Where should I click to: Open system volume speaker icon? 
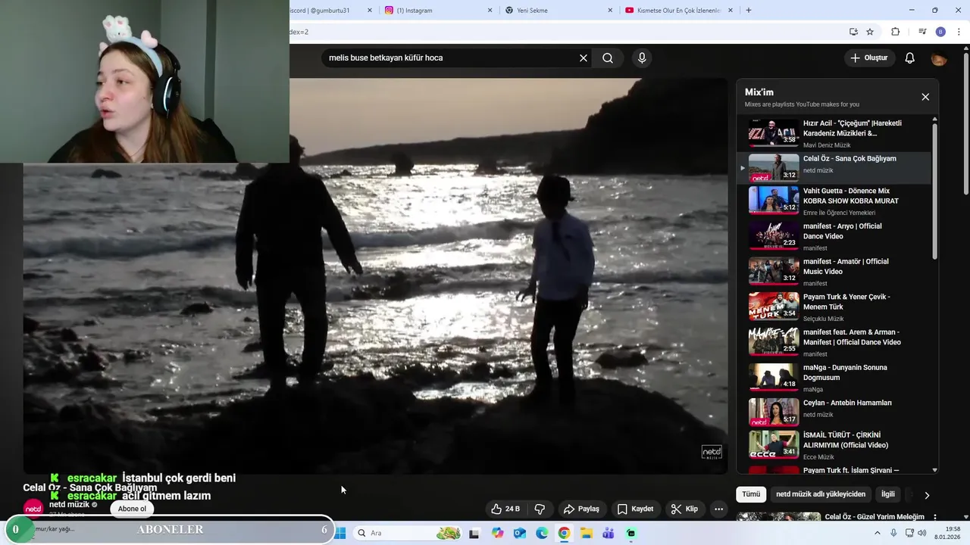coord(922,533)
